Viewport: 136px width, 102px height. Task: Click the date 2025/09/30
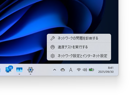coord(106,72)
